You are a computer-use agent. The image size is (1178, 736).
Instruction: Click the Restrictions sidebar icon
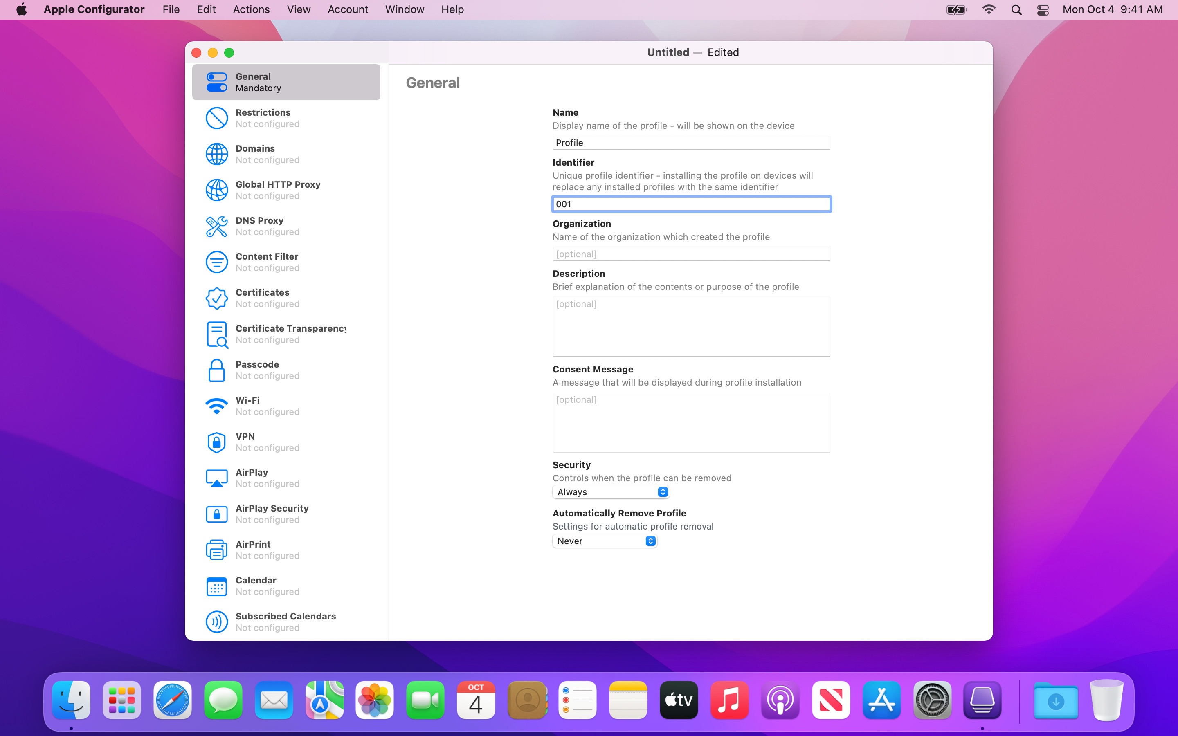coord(216,118)
